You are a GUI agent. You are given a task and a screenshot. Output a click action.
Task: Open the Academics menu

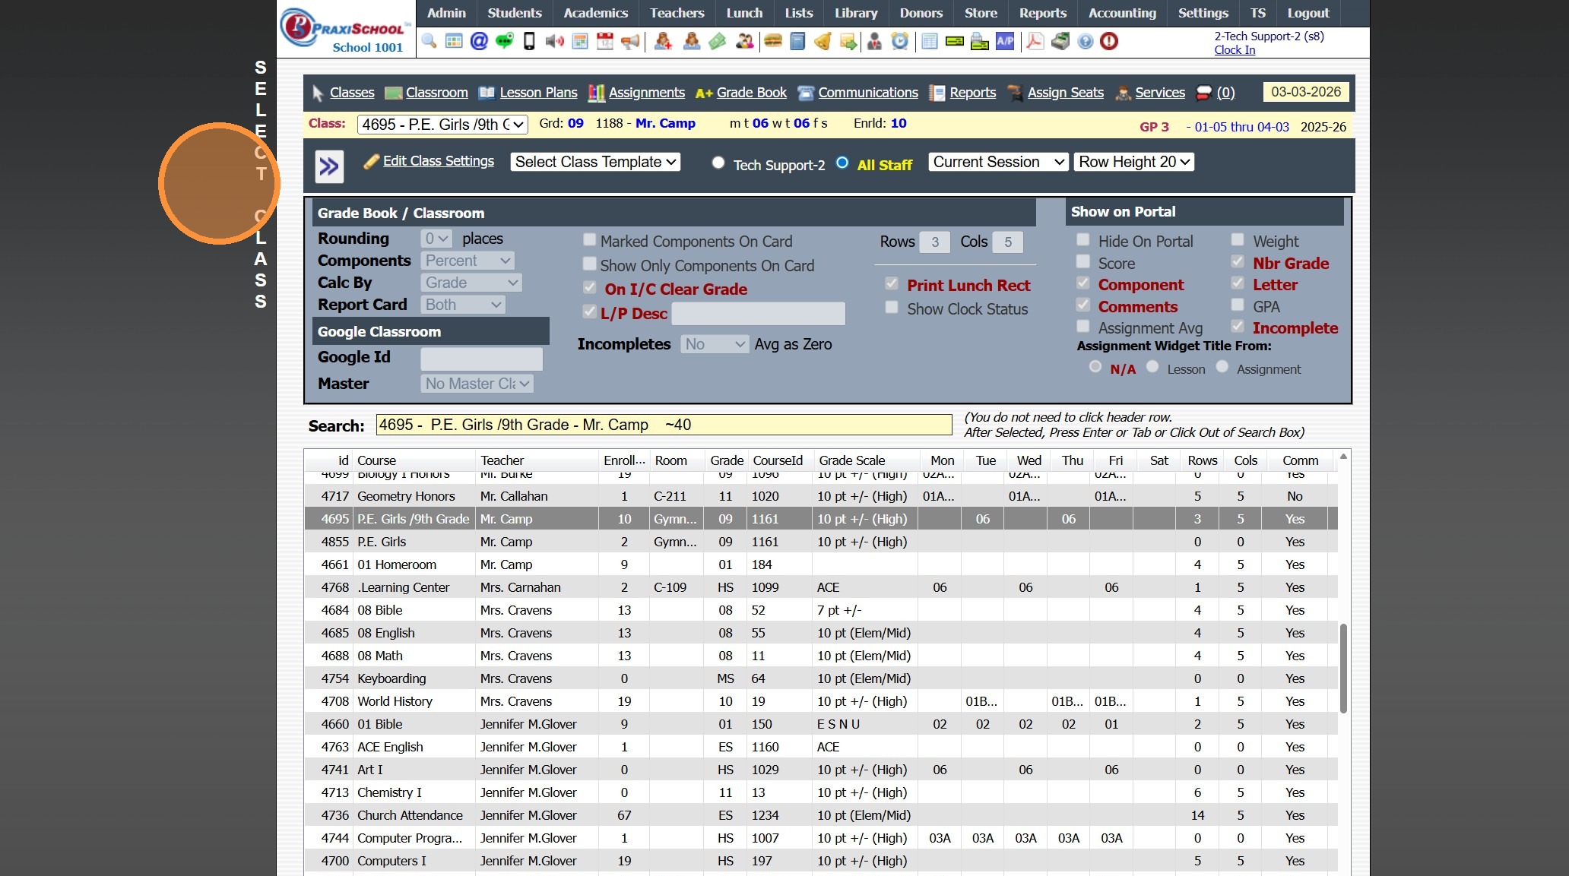pos(595,13)
